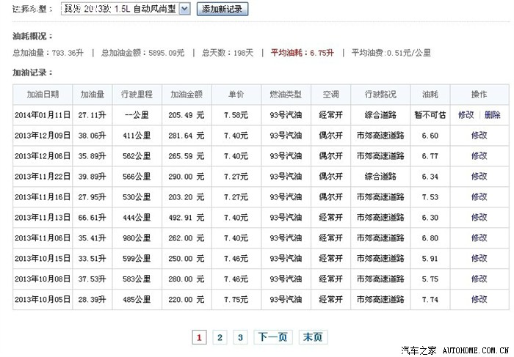Click the 油耗 column header
The width and height of the screenshot is (514, 357).
click(x=430, y=95)
